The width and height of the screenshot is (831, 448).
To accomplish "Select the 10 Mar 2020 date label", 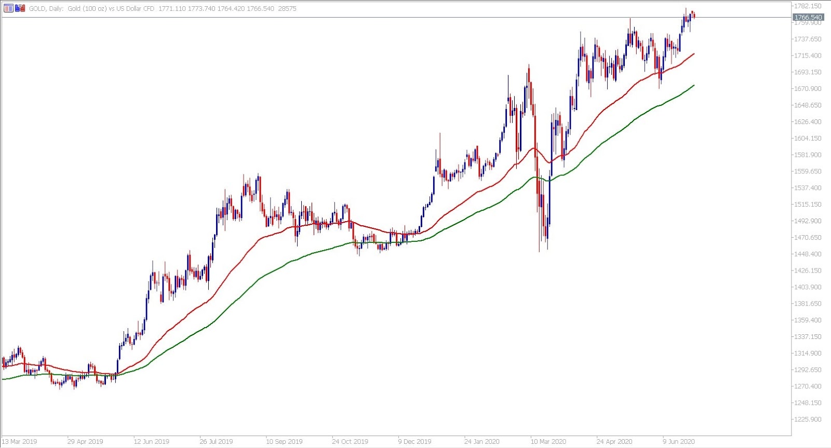I will pyautogui.click(x=548, y=442).
